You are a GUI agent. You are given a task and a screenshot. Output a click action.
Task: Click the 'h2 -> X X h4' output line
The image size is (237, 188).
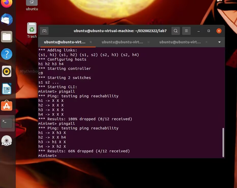52,137
